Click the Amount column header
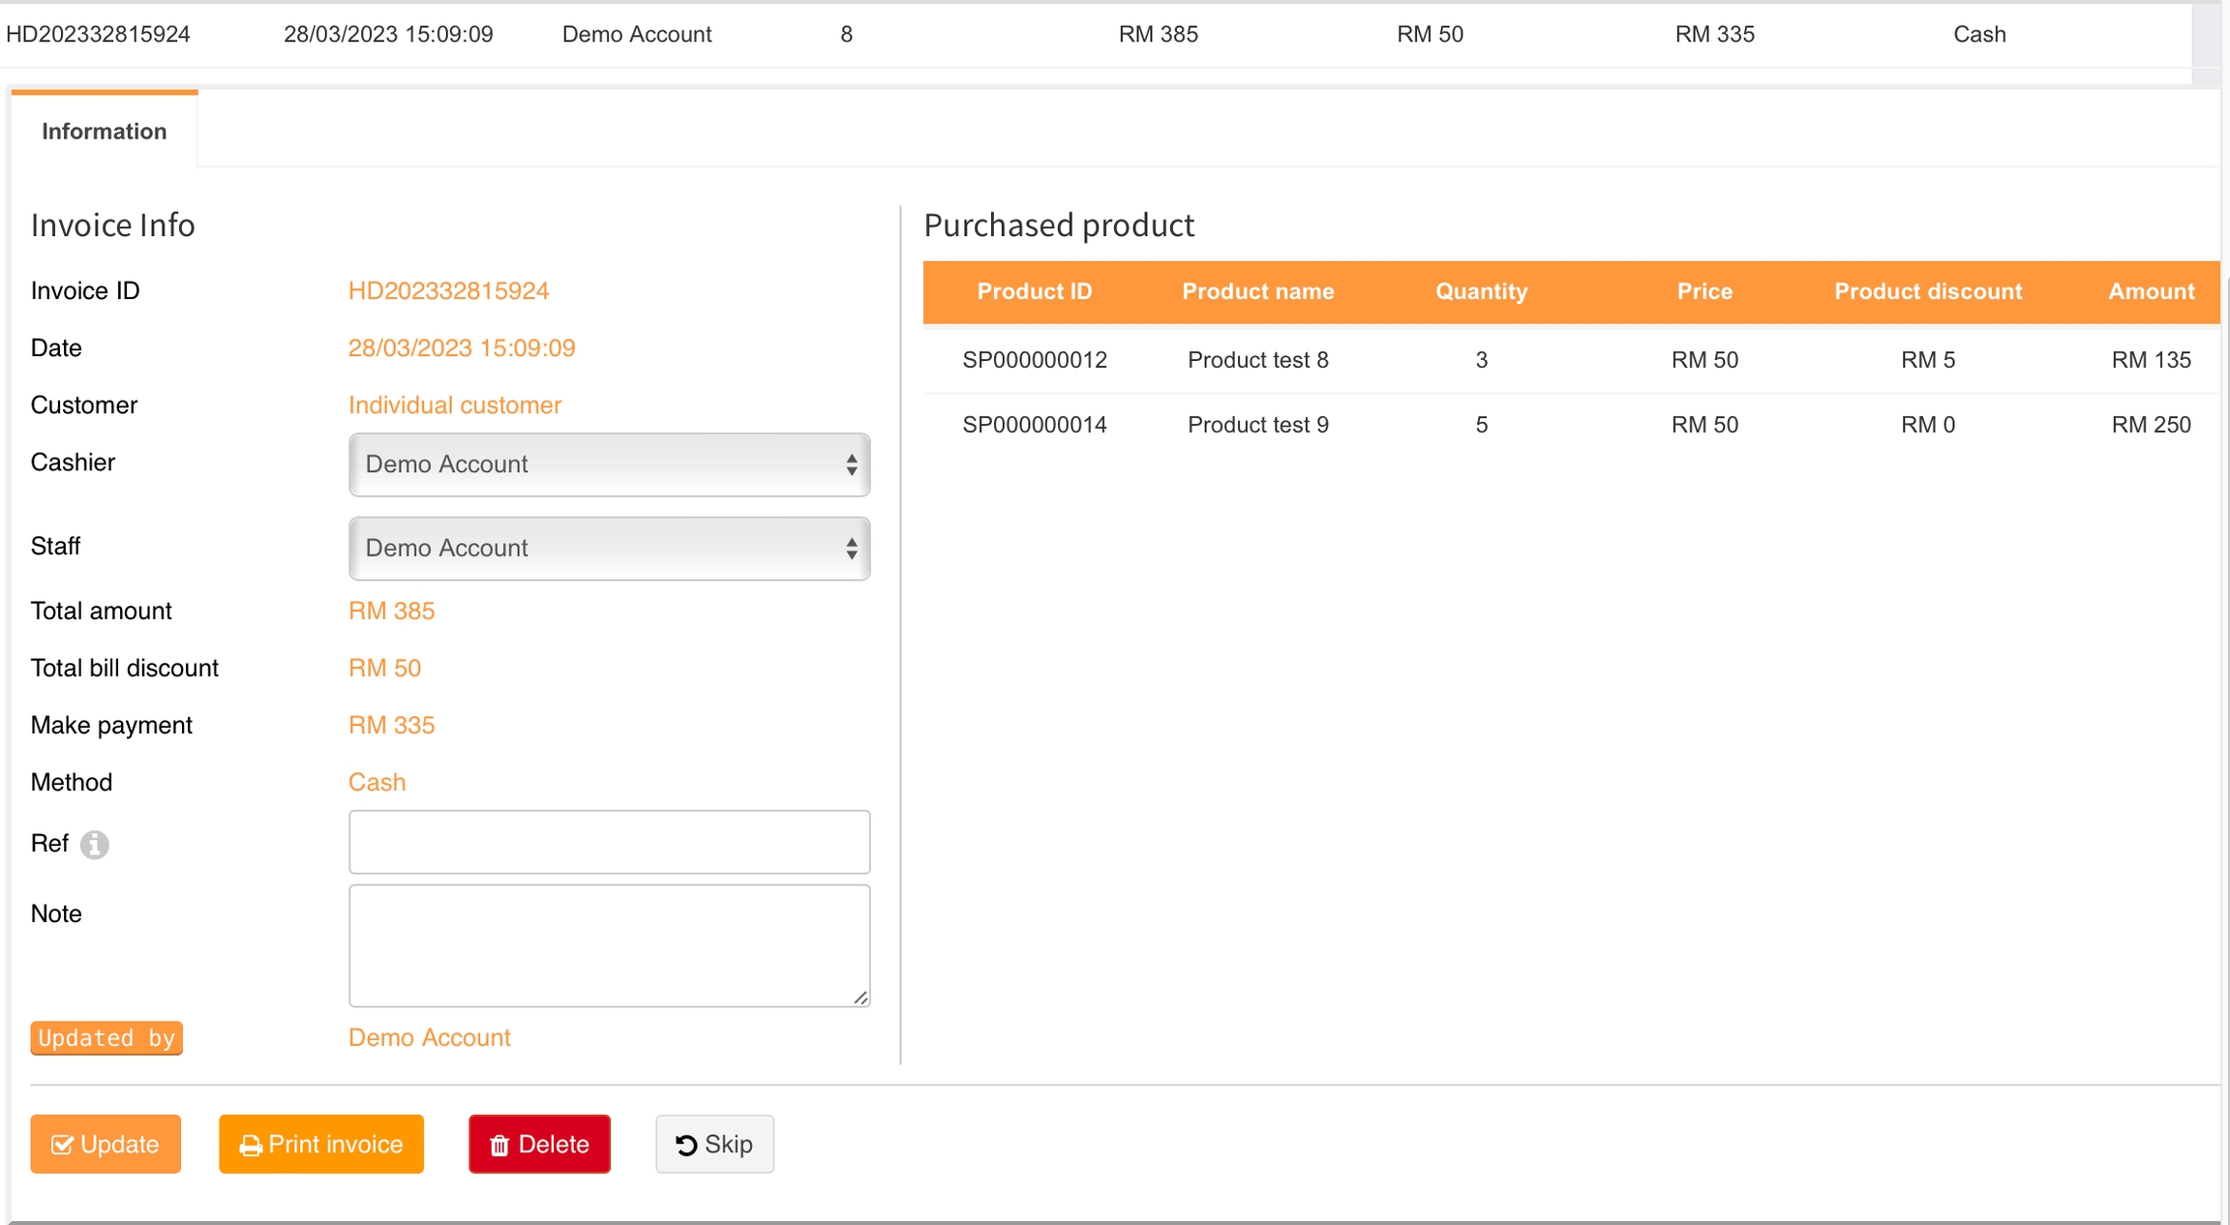 point(2151,291)
